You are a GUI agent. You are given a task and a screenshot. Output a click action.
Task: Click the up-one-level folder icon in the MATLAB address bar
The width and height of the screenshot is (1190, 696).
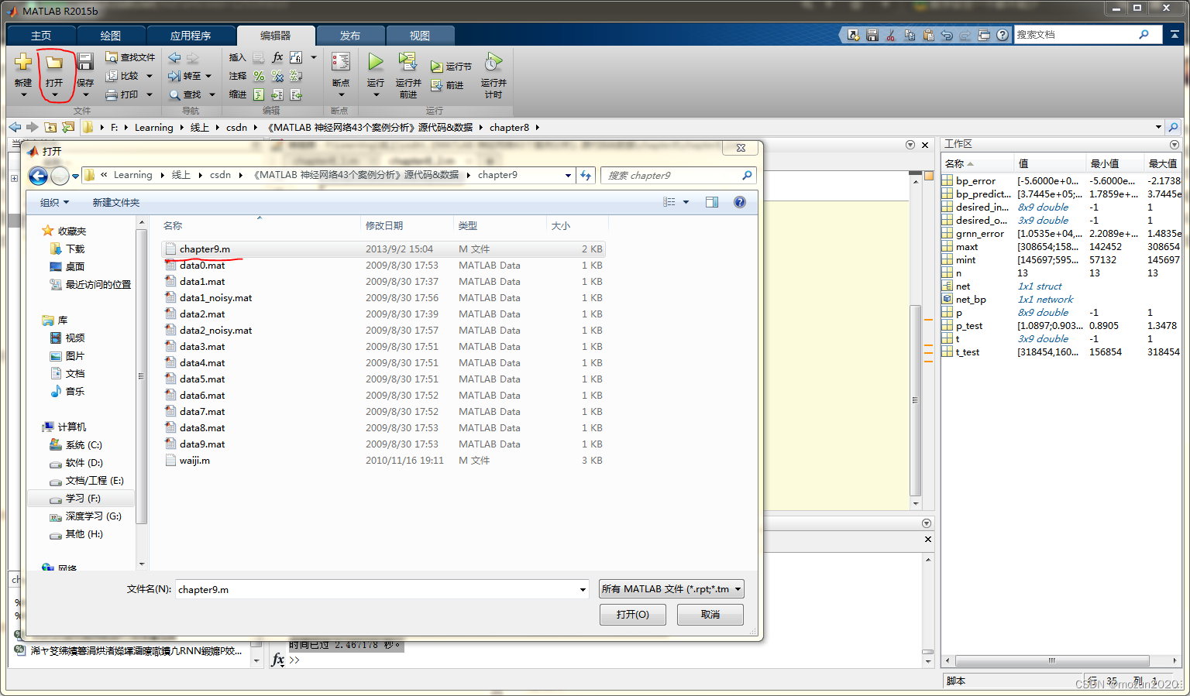50,127
